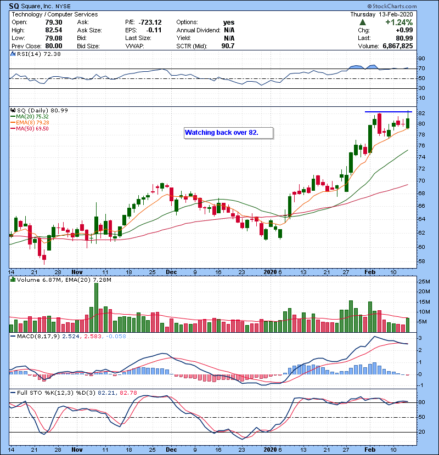The image size is (439, 455).
Task: Click the SQ ticker symbol in header
Action: [14, 6]
